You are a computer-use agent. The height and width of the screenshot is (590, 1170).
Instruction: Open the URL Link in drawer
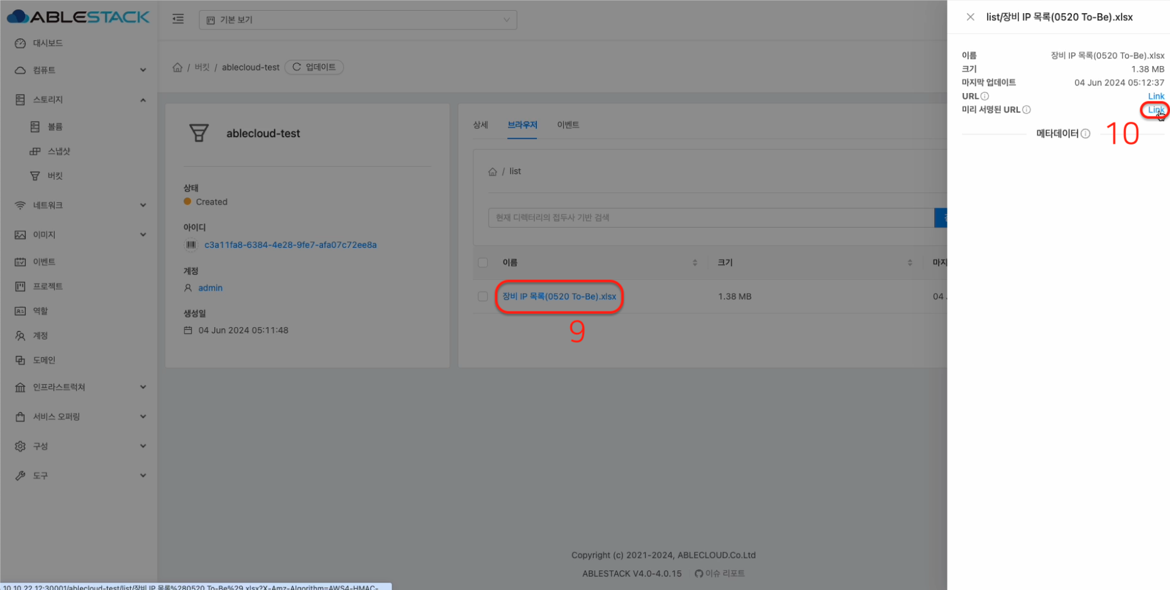tap(1156, 96)
